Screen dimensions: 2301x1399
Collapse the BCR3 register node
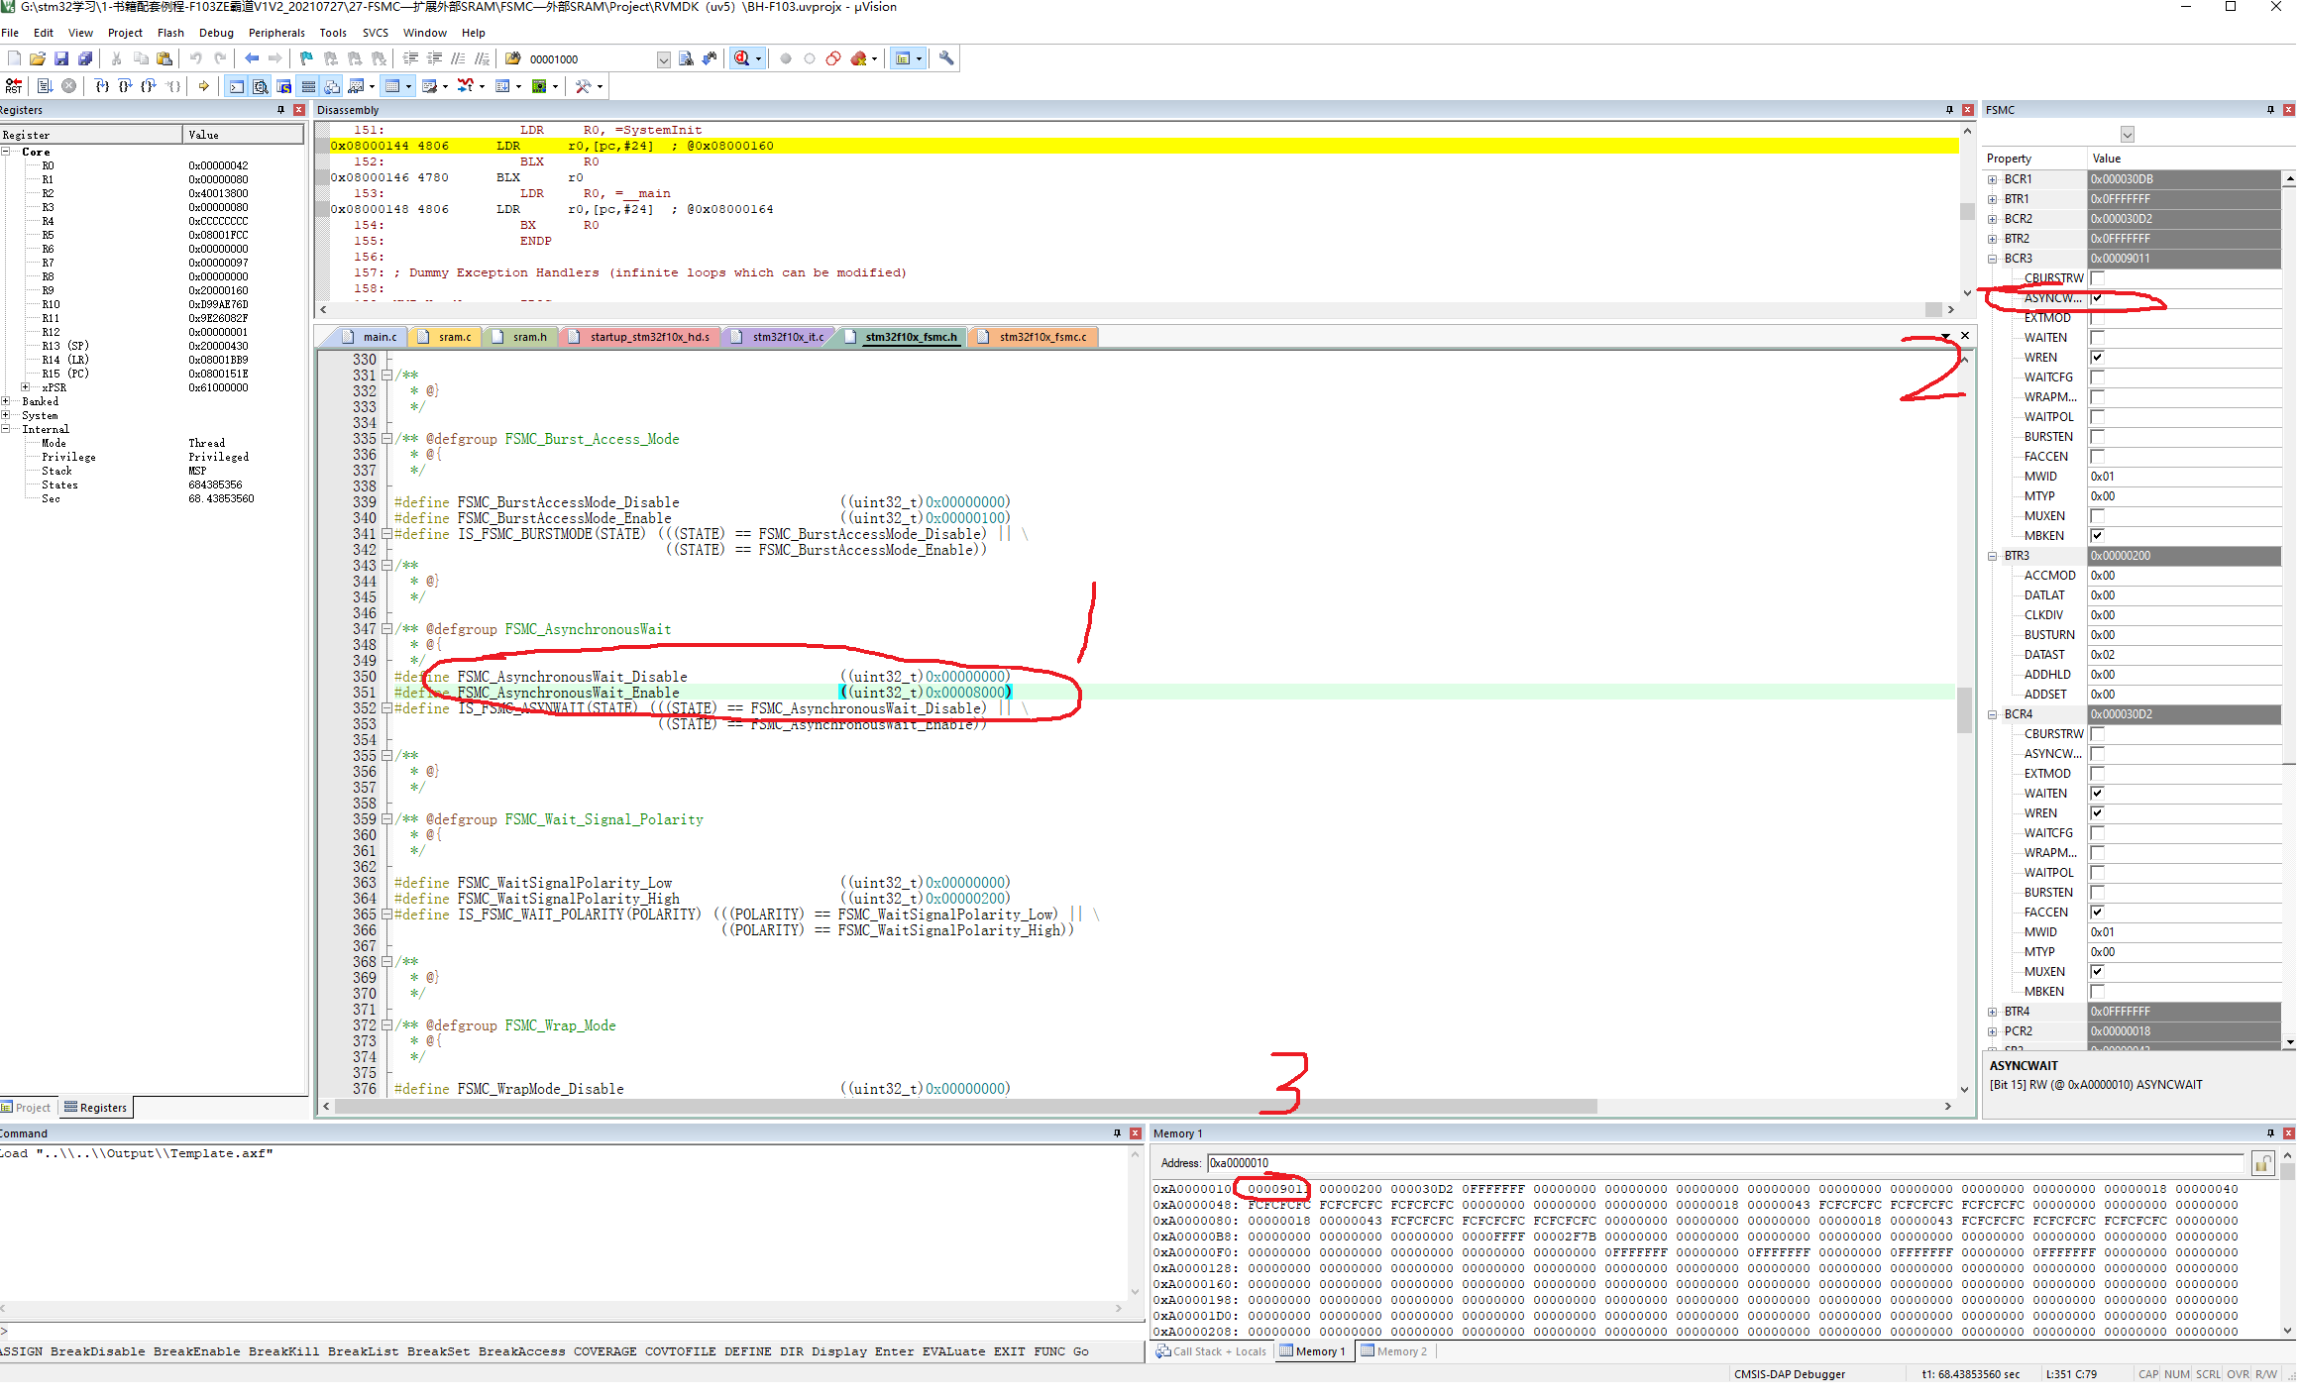point(1992,259)
